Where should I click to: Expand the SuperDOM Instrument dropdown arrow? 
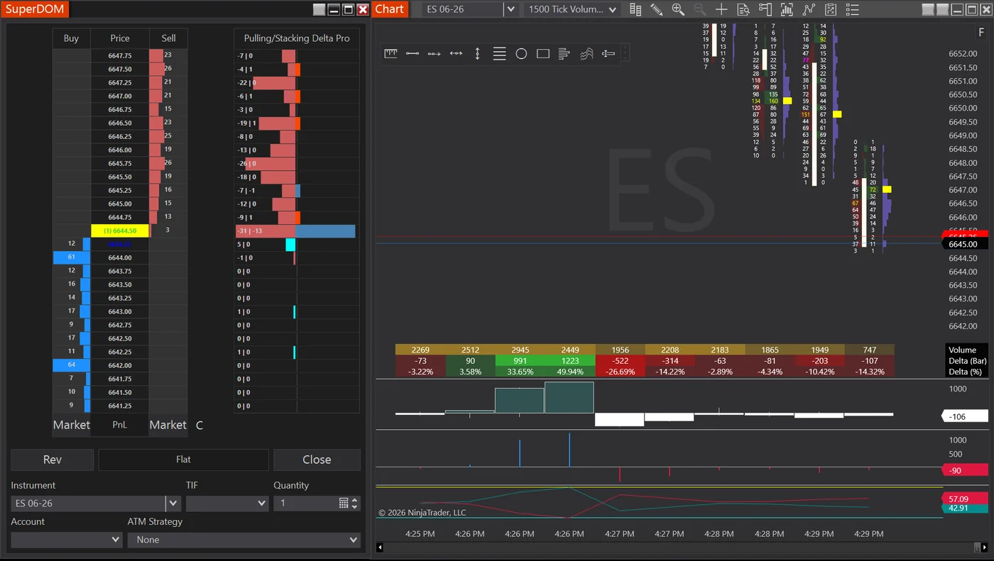pos(173,503)
